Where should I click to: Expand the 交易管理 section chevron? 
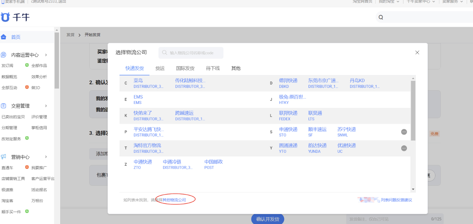(46, 106)
